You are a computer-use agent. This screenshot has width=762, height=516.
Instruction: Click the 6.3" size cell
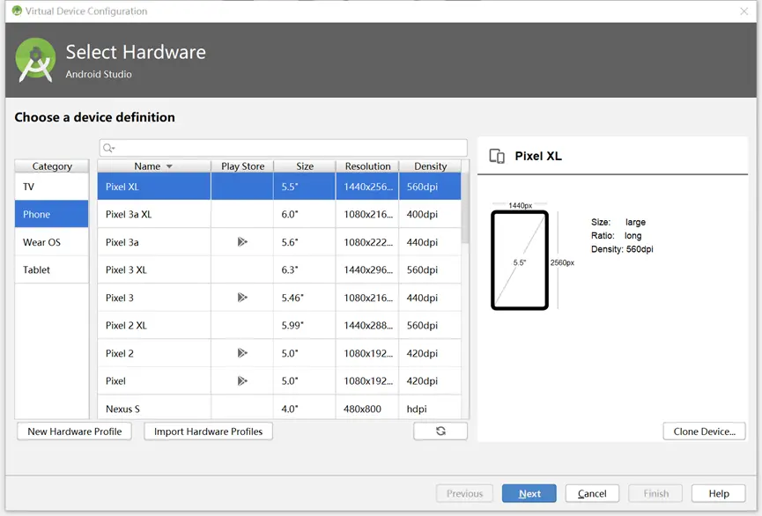305,269
